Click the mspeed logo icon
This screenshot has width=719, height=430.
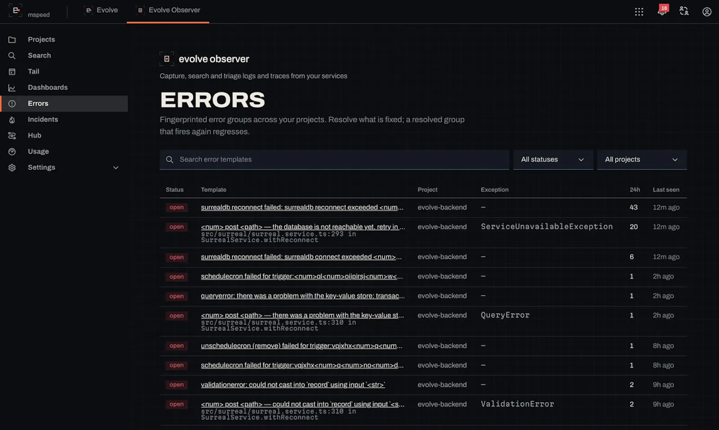point(15,10)
